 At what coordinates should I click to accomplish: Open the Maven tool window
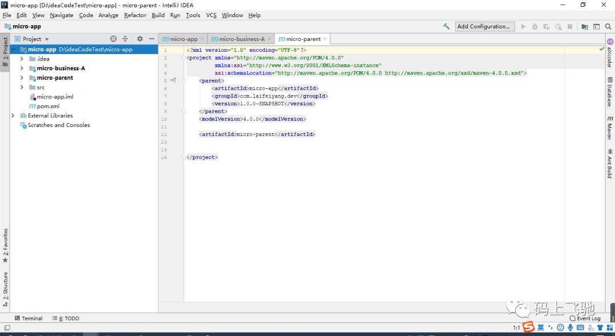(610, 128)
